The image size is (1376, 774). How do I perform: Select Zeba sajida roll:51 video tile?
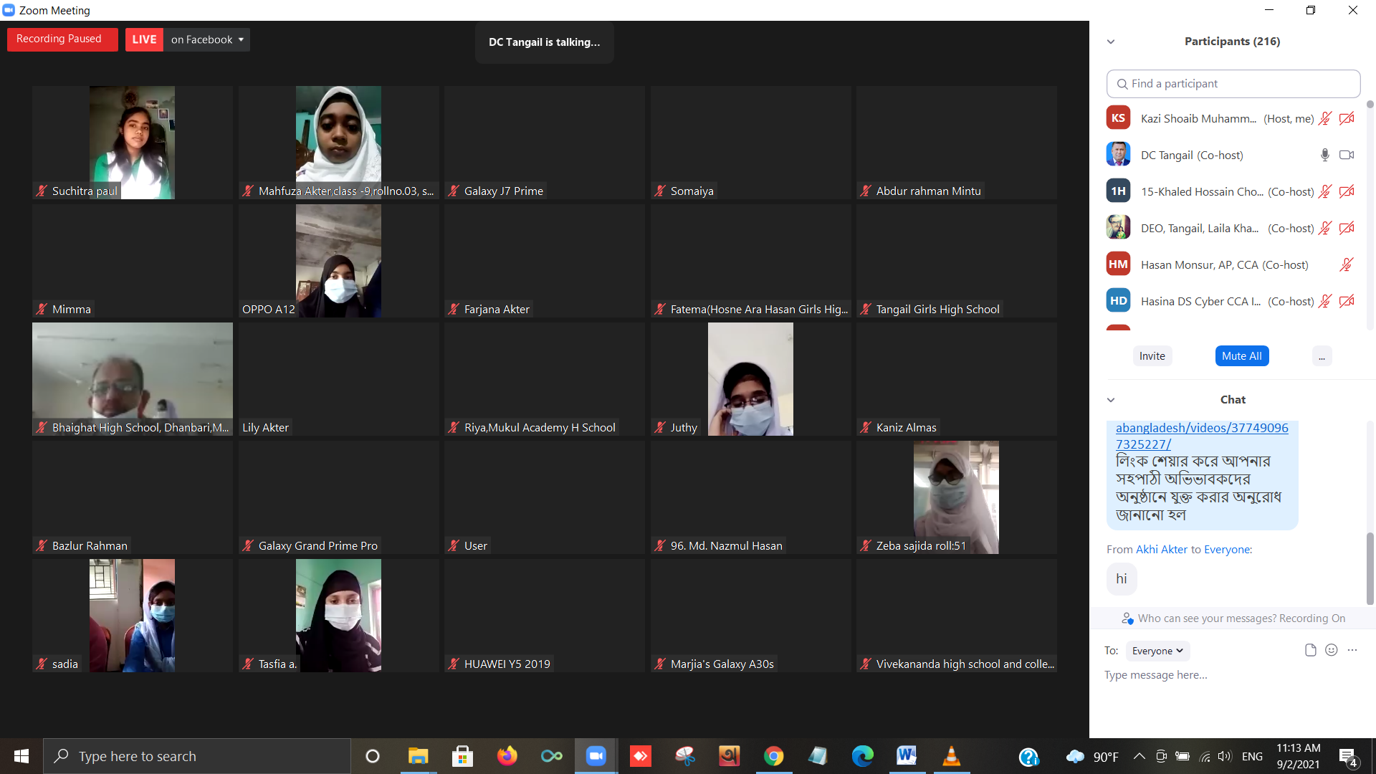coord(957,497)
